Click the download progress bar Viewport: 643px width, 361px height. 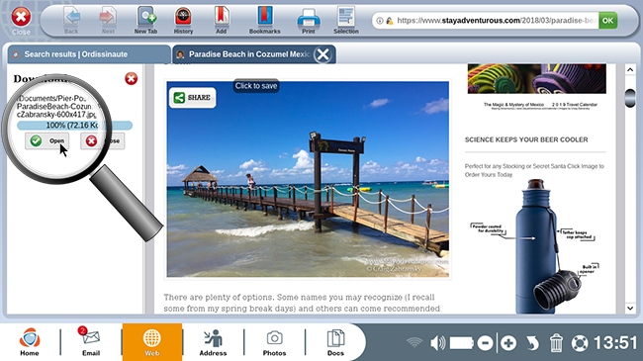coord(74,126)
